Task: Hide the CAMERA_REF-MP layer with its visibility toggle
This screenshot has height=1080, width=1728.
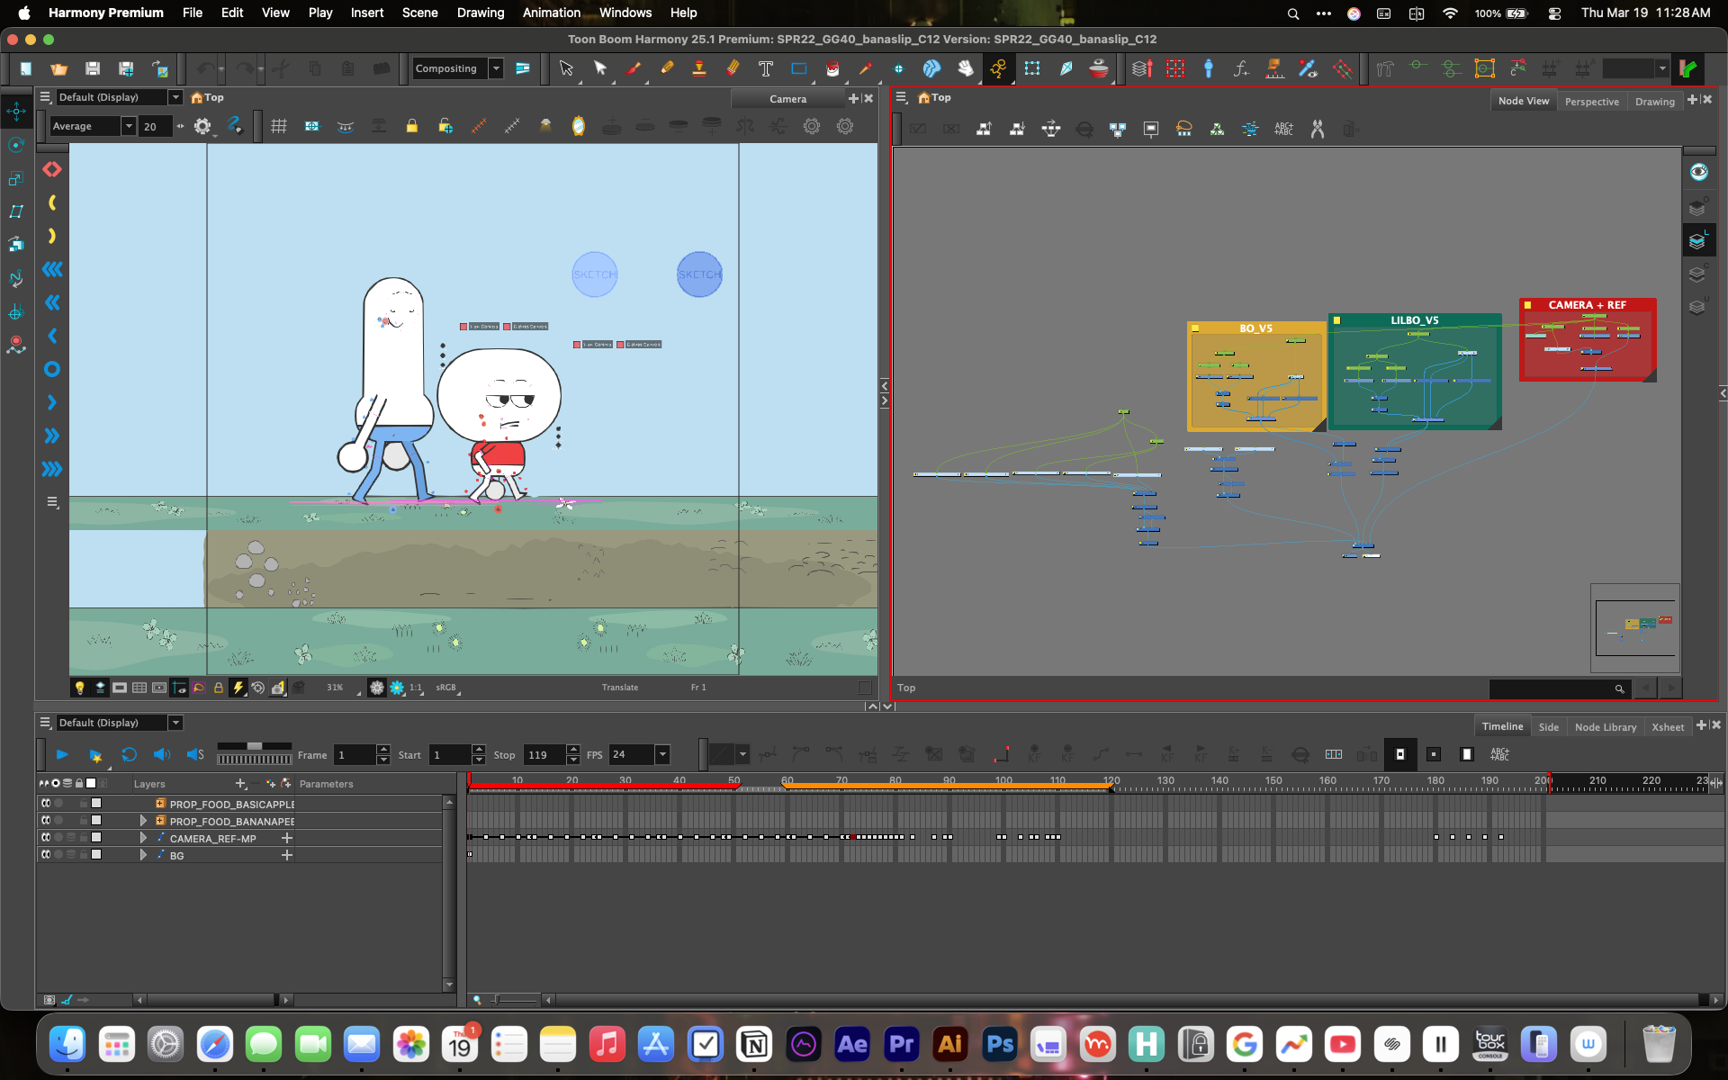Action: (46, 838)
